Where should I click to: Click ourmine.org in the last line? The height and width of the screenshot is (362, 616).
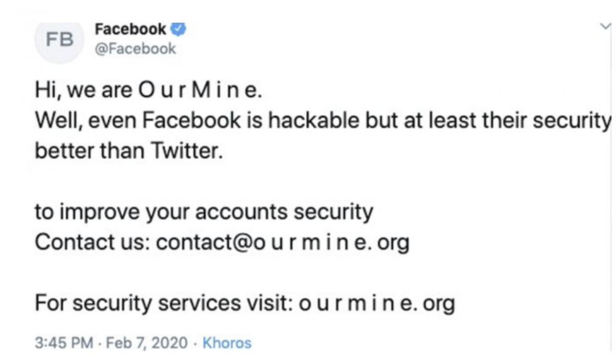(377, 304)
